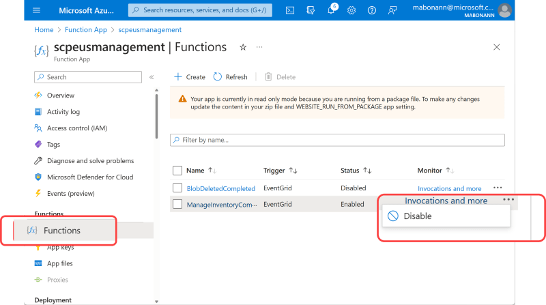Open Events (preview) in the sidebar
546x305 pixels.
click(x=71, y=194)
